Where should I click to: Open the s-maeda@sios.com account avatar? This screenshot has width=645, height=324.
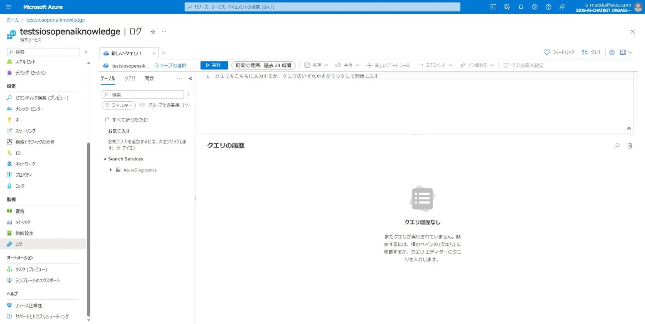(638, 7)
